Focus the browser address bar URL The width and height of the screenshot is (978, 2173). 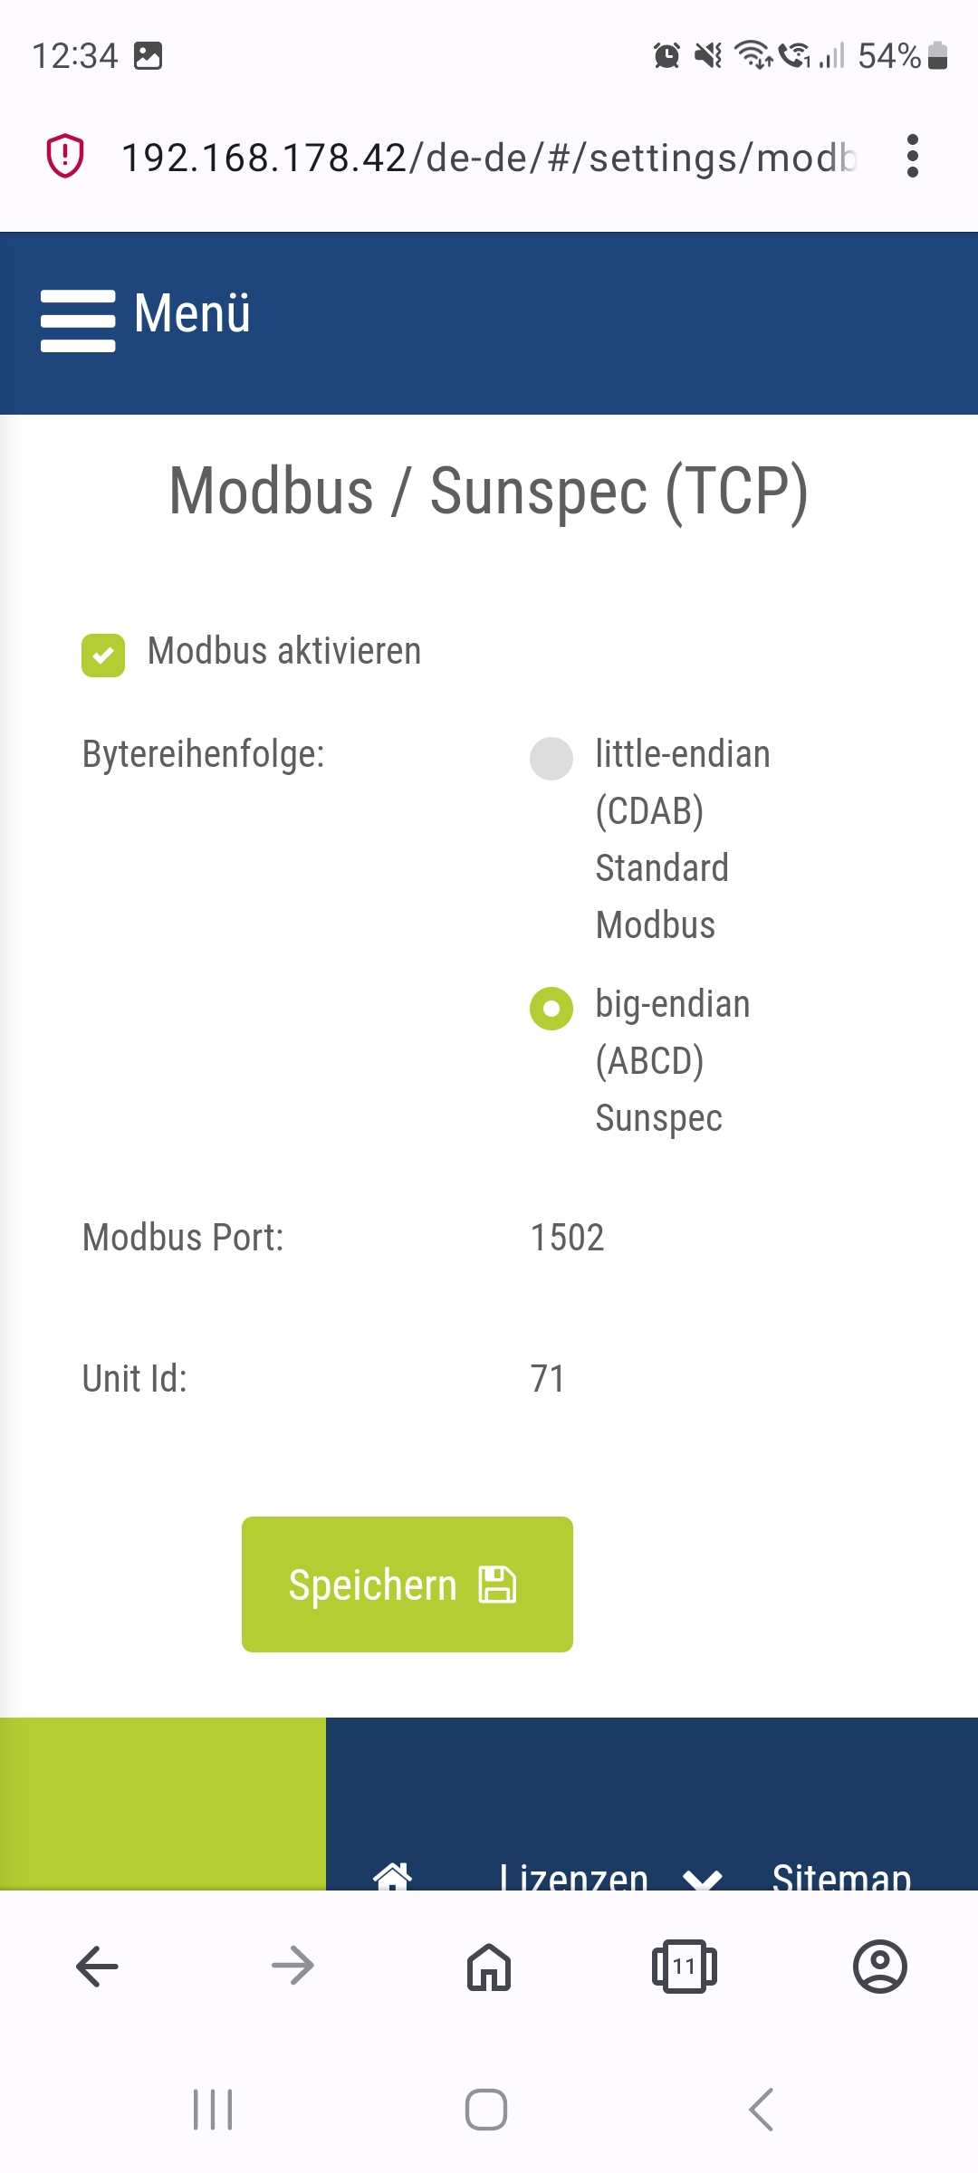489,158
